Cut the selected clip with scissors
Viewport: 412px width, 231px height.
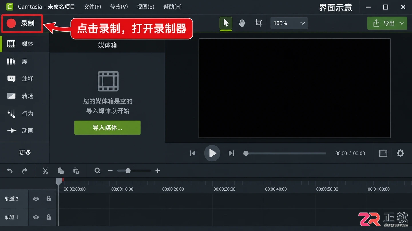tap(45, 171)
